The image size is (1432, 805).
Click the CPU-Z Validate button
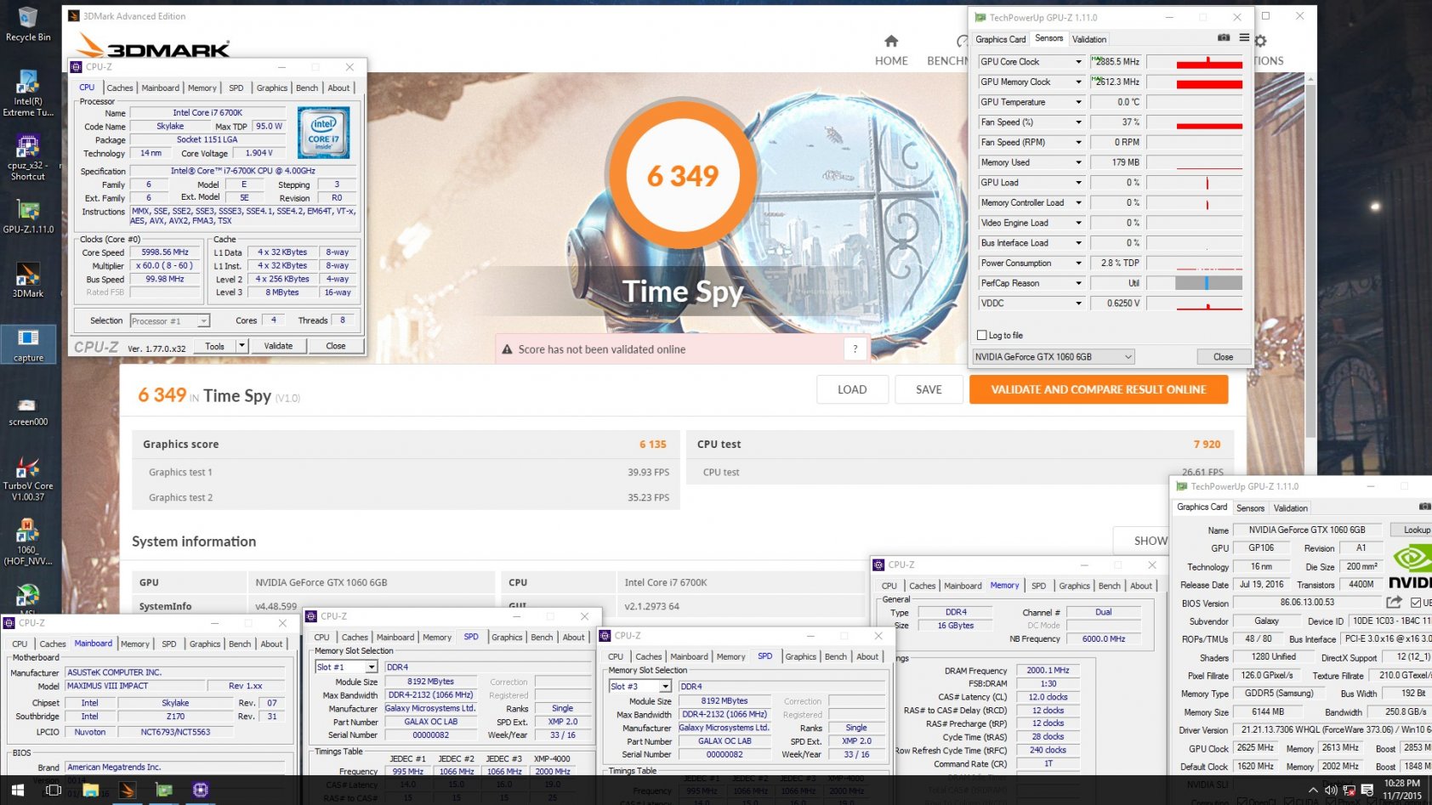(278, 346)
